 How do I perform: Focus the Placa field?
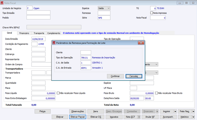coord(38,88)
